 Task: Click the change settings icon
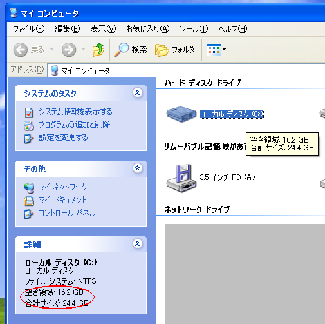click(x=29, y=139)
